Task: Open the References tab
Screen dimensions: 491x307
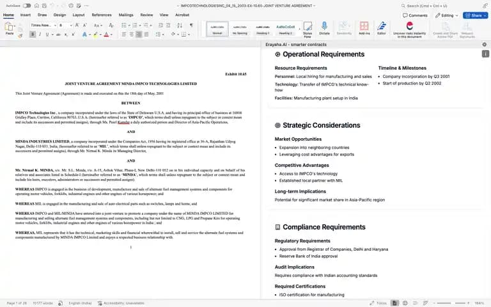Action: 102,15
